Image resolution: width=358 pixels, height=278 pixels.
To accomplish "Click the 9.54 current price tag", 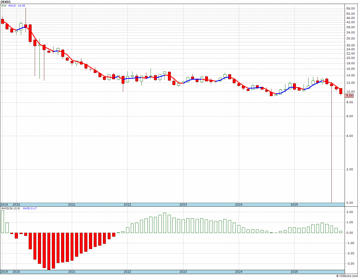I will 350,96.
